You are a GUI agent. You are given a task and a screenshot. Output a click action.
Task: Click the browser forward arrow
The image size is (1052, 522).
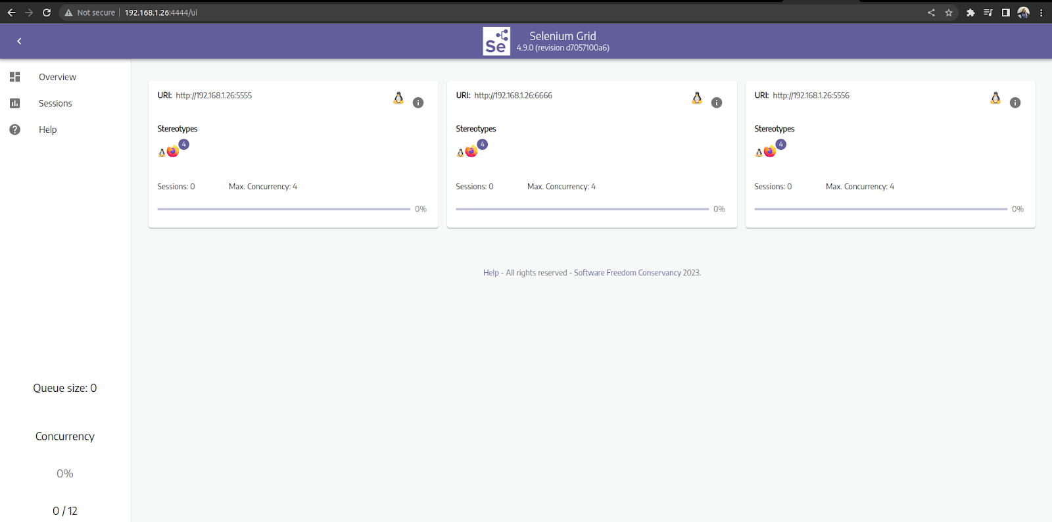(x=29, y=12)
